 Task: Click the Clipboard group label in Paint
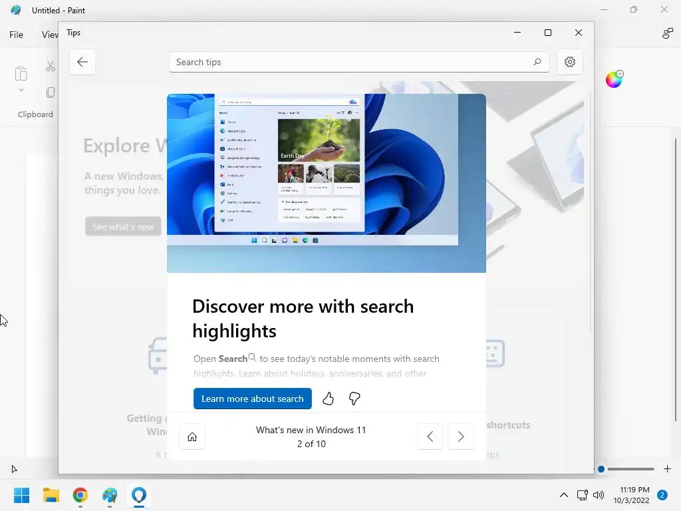coord(35,114)
